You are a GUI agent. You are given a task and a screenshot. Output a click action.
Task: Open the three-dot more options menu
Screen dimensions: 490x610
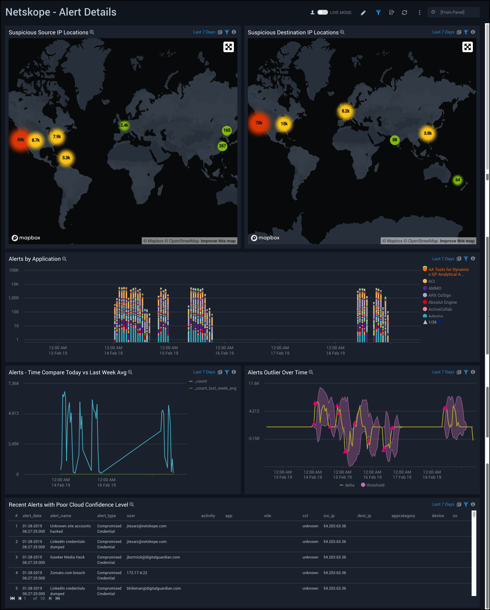coord(419,13)
